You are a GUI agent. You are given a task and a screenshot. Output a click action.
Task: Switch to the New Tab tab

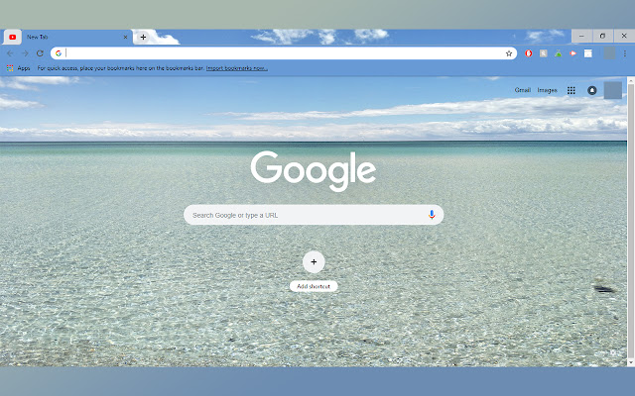point(77,38)
